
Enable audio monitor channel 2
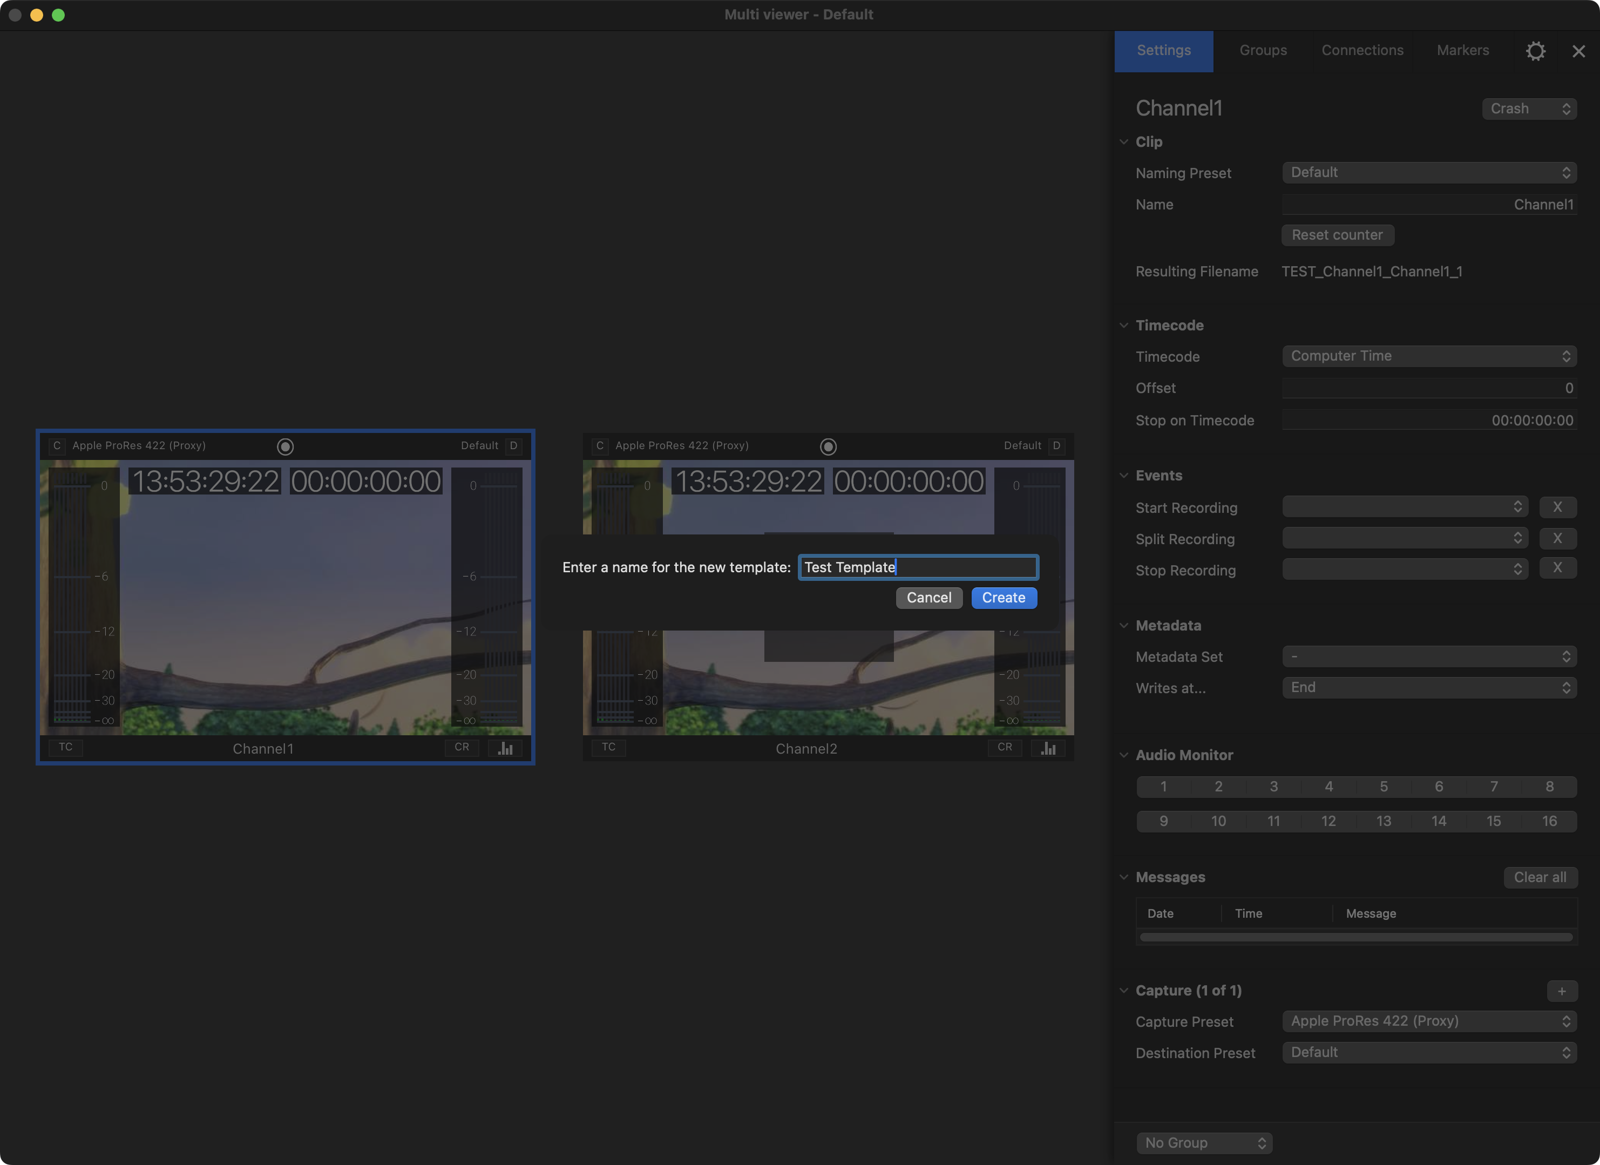(1218, 787)
